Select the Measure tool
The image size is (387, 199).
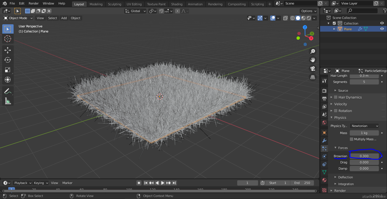(x=8, y=101)
